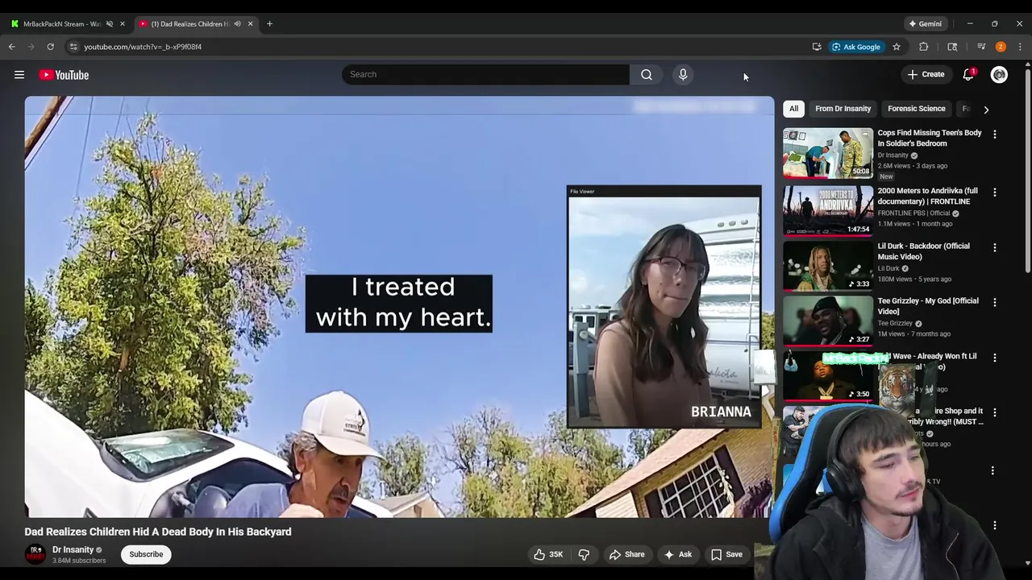Click the Ask button below video

click(x=677, y=554)
